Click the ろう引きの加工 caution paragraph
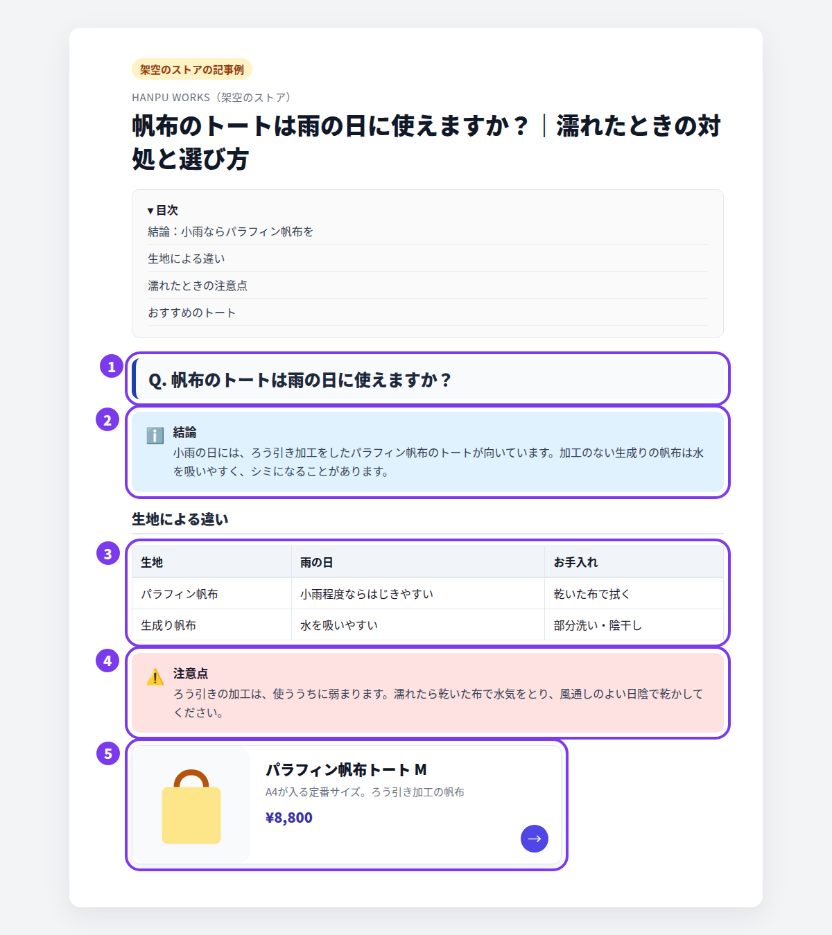Image resolution: width=832 pixels, height=935 pixels. 438,704
